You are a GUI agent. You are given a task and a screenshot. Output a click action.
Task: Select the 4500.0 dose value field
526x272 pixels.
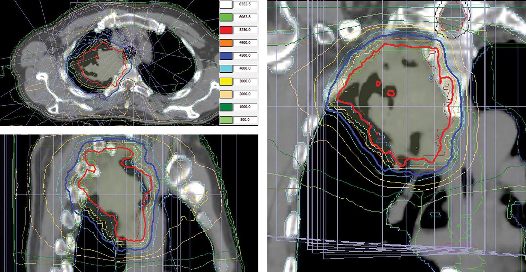pos(245,55)
